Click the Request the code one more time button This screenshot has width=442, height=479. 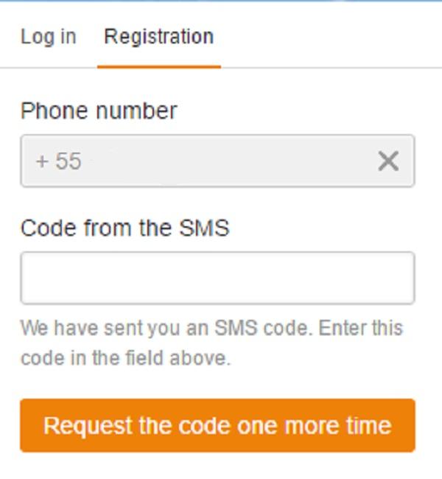click(x=217, y=425)
